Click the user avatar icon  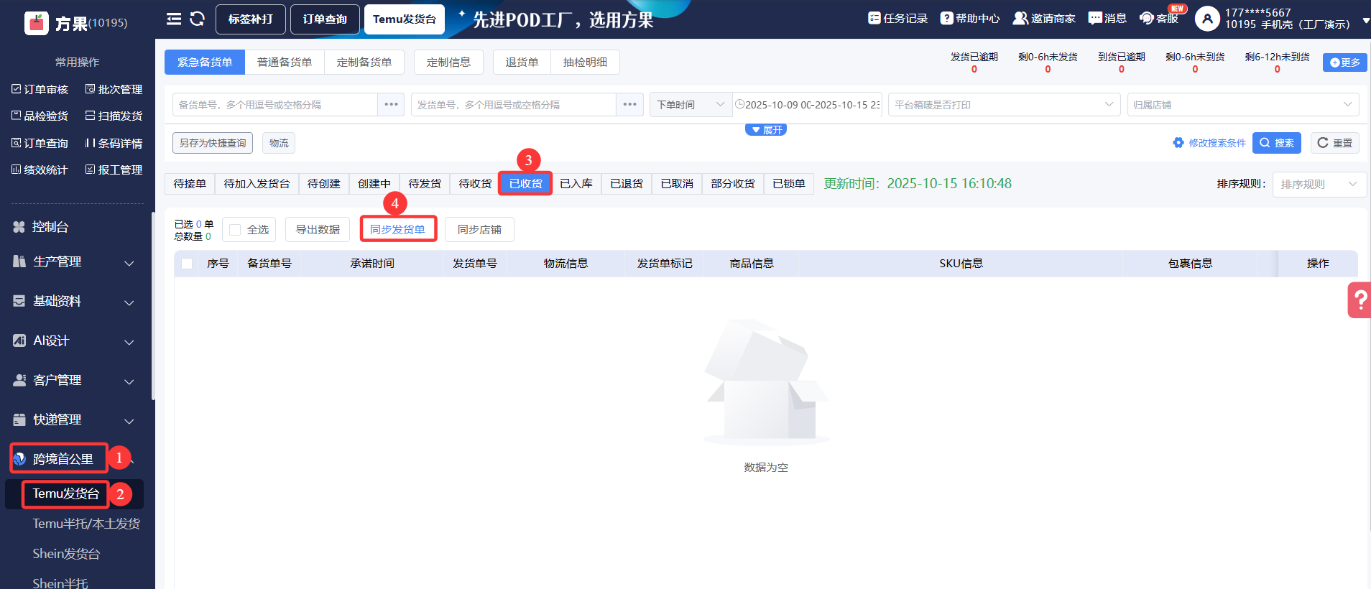coord(1207,19)
